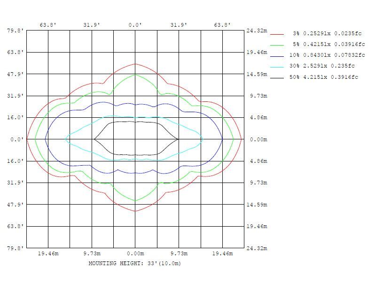
Task: Select legend entry '10% 0.8430lx 0.07832fc'
Action: point(327,55)
